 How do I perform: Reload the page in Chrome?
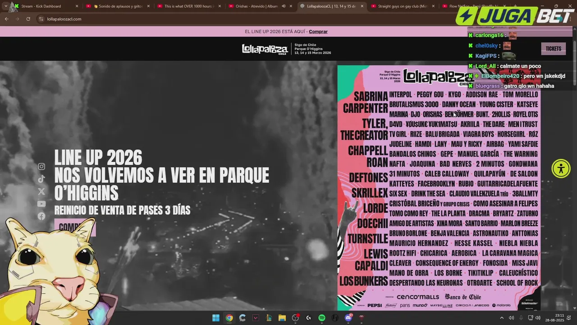[x=28, y=19]
